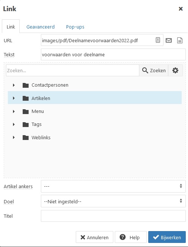Click the Menu folder icon
The width and height of the screenshot is (188, 247).
(x=25, y=111)
